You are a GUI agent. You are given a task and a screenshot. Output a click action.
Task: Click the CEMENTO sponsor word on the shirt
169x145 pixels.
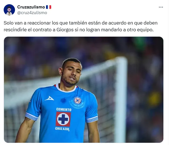[x=64, y=109]
